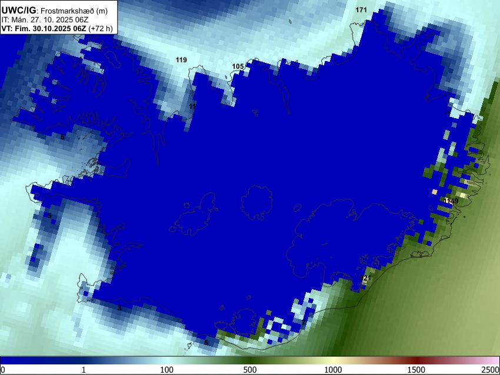Click the 1149 value on the map
500x375 pixels.
click(451, 200)
